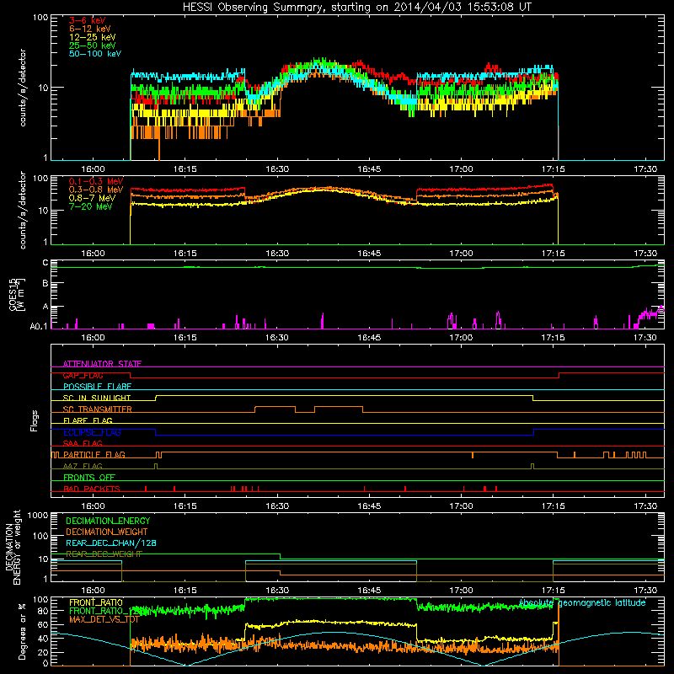The height and width of the screenshot is (674, 674).
Task: Click the 17:00 tick under GOES plot
Action: click(461, 338)
